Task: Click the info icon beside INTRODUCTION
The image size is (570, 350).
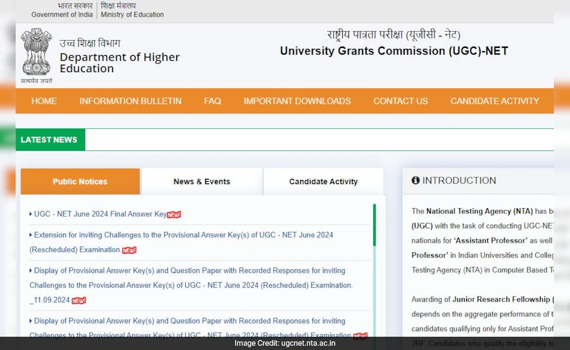Action: pyautogui.click(x=416, y=180)
